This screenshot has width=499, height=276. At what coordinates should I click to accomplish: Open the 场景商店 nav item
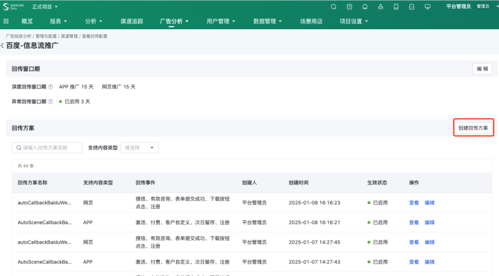[x=311, y=21]
